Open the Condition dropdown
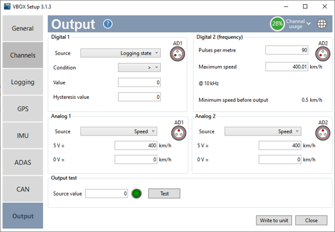335x232 pixels. click(x=139, y=68)
